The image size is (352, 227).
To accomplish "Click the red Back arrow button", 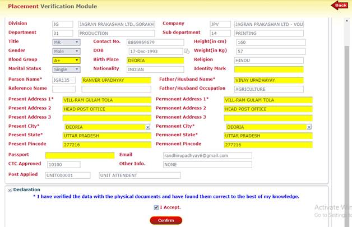I will point(340,6).
